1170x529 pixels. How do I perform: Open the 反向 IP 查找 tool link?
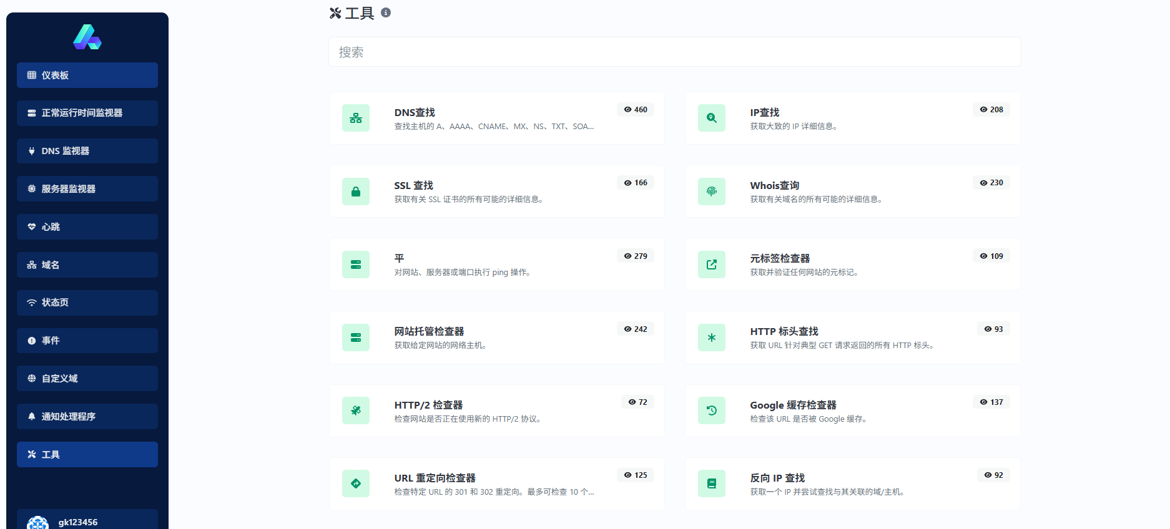click(777, 478)
